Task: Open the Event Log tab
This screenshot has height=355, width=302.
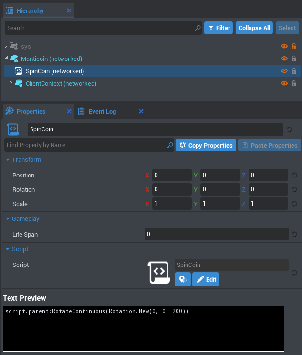Action: (102, 112)
